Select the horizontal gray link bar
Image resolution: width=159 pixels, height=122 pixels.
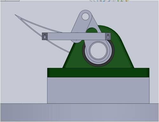[x=76, y=36]
